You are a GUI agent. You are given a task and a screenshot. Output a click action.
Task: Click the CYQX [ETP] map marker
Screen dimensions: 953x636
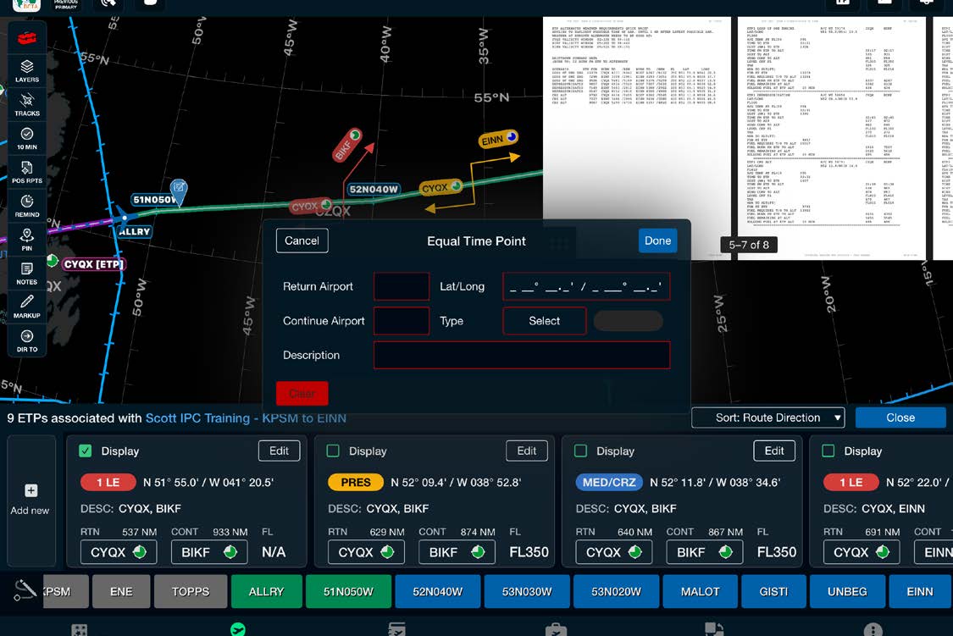pyautogui.click(x=93, y=264)
